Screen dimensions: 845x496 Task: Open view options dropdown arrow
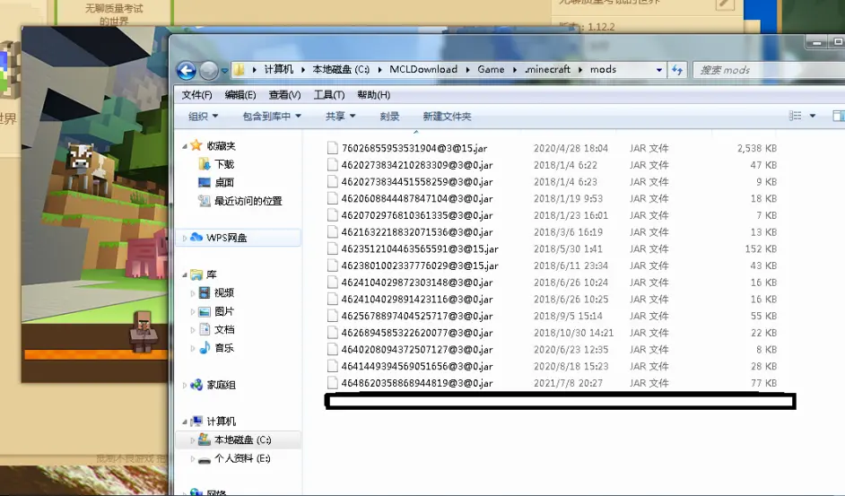pyautogui.click(x=813, y=116)
